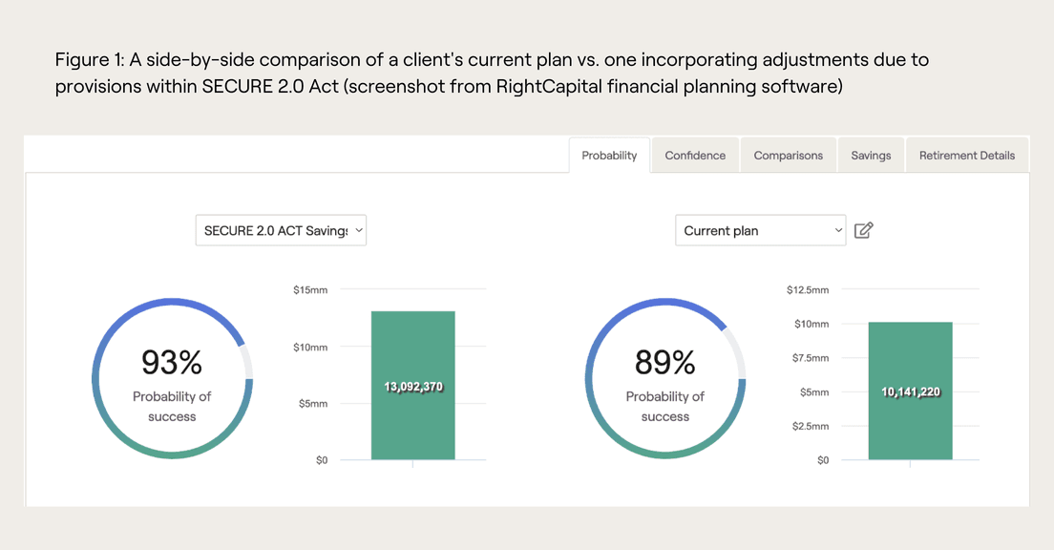
Task: Click the $7.5mm axis label on right chart
Action: point(812,358)
